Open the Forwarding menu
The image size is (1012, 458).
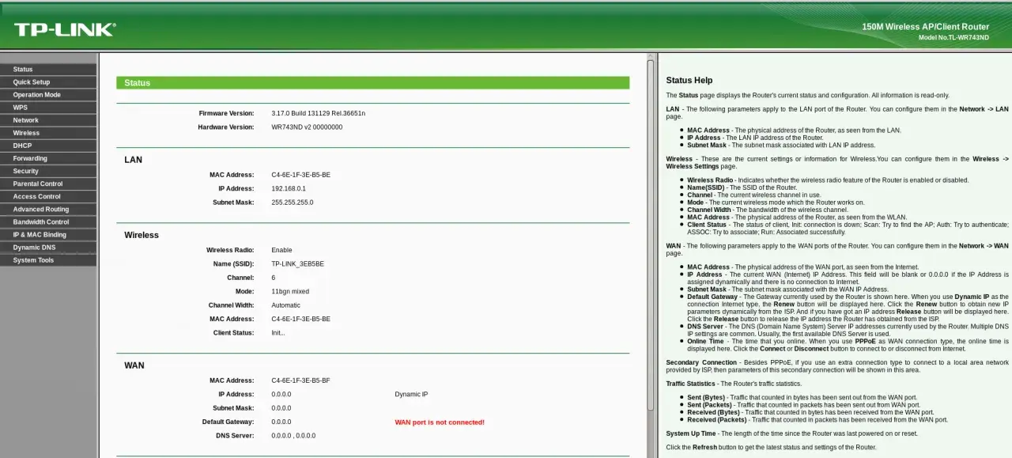[48, 158]
